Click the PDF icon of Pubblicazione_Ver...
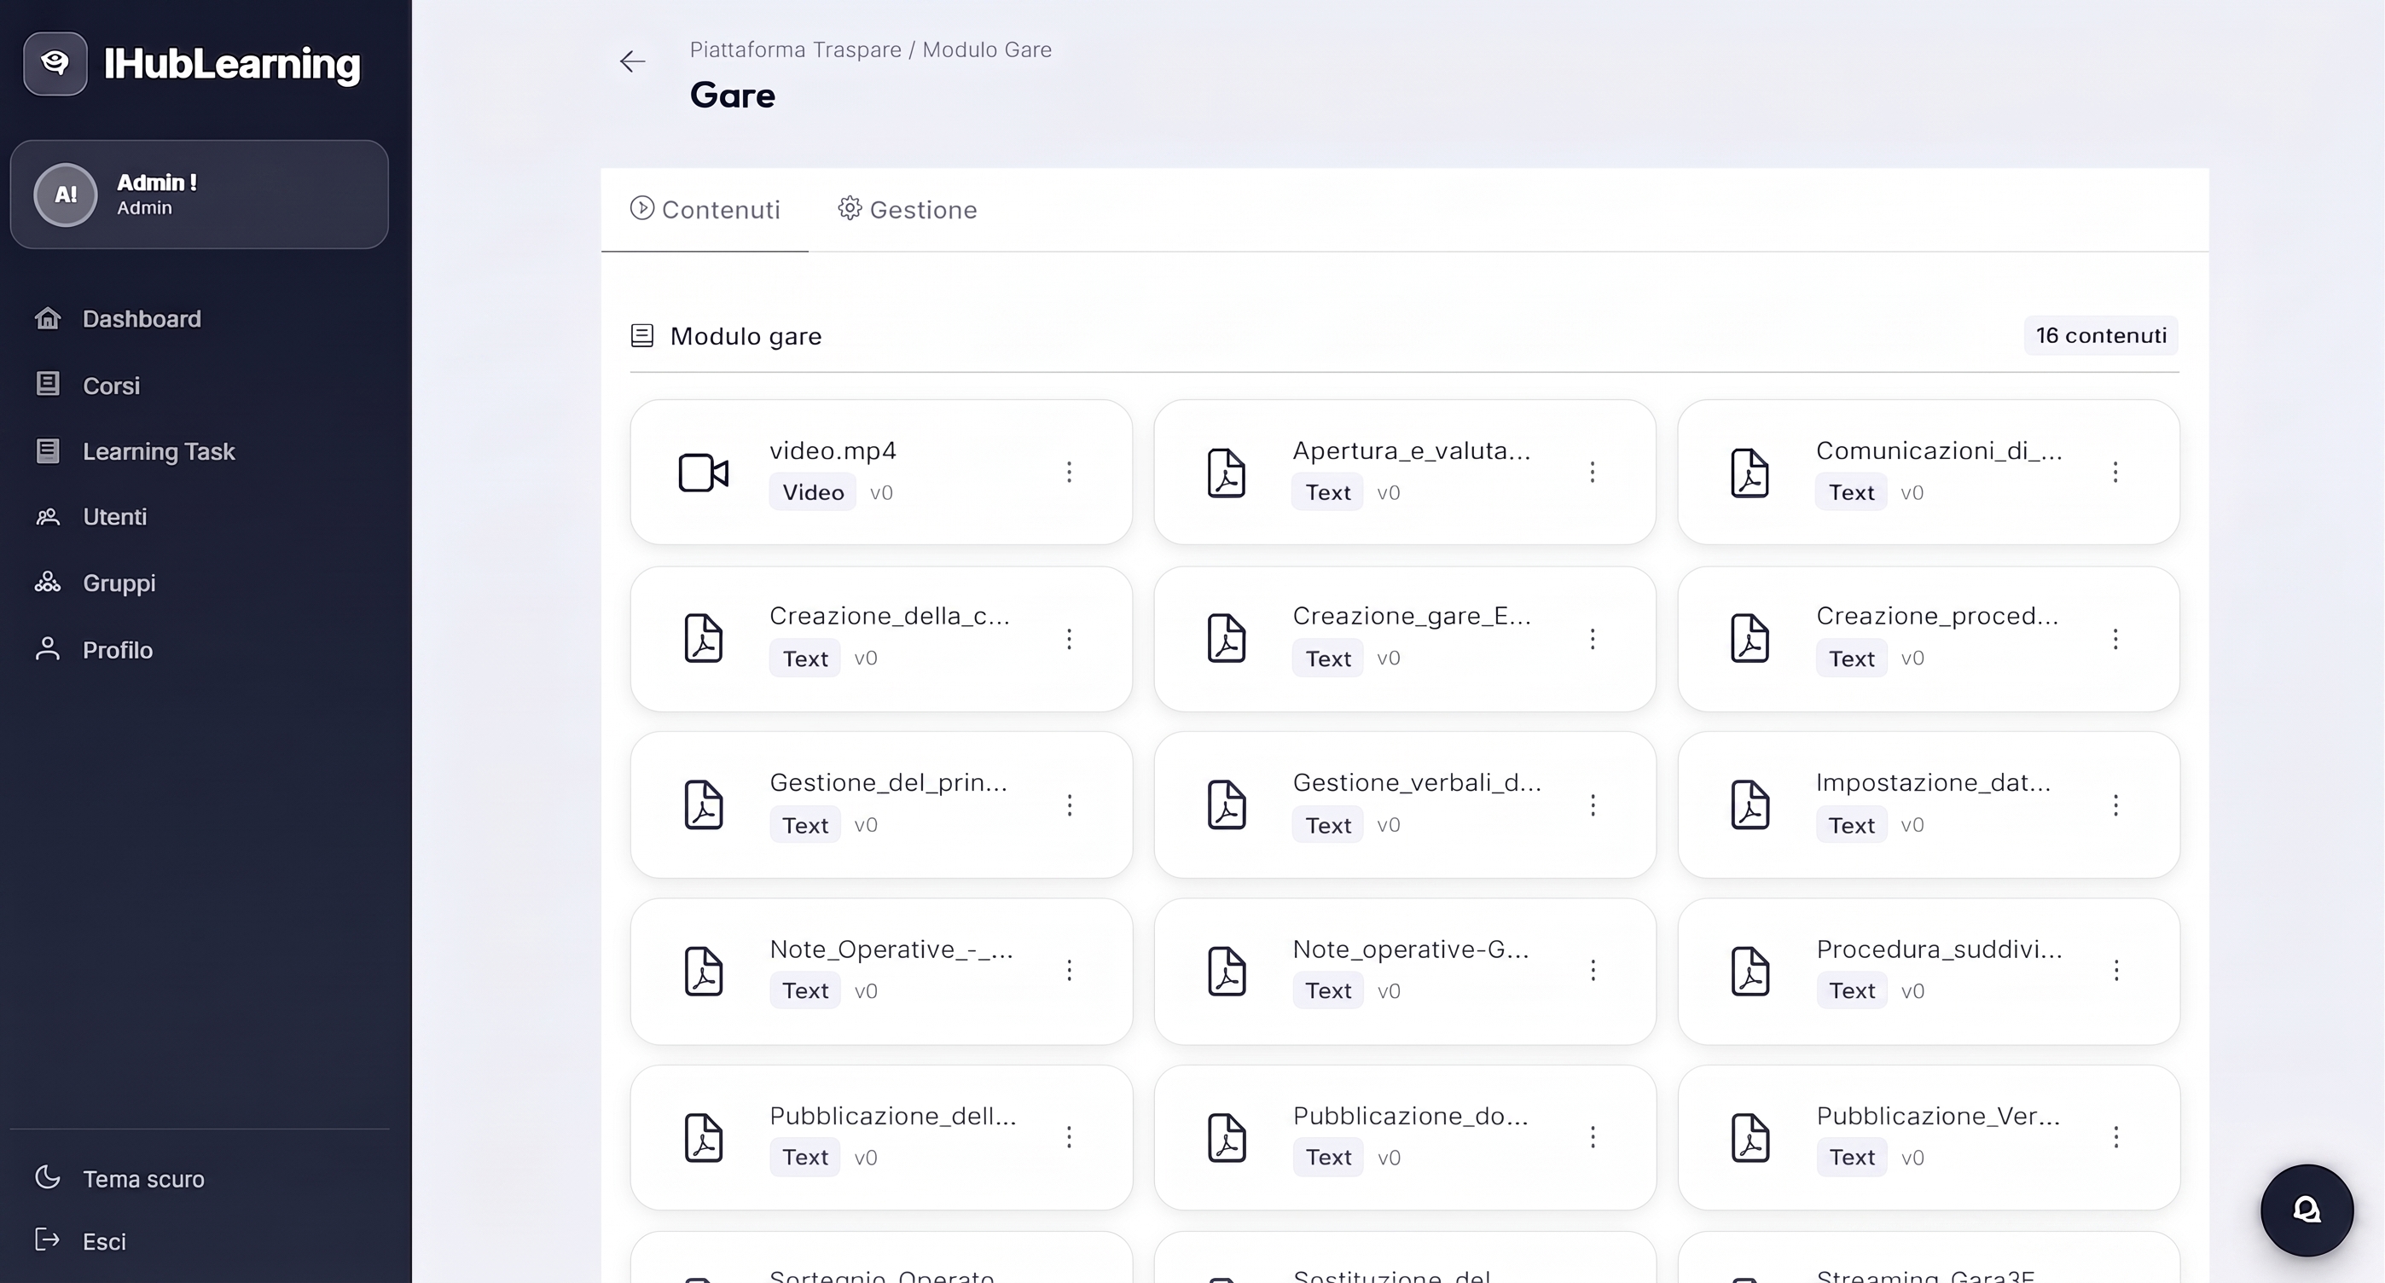The width and height of the screenshot is (2385, 1283). 1750,1138
